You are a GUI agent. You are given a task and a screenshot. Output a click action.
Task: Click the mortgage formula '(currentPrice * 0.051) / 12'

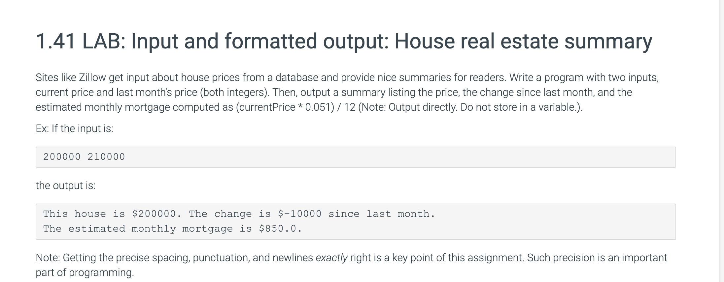[295, 107]
